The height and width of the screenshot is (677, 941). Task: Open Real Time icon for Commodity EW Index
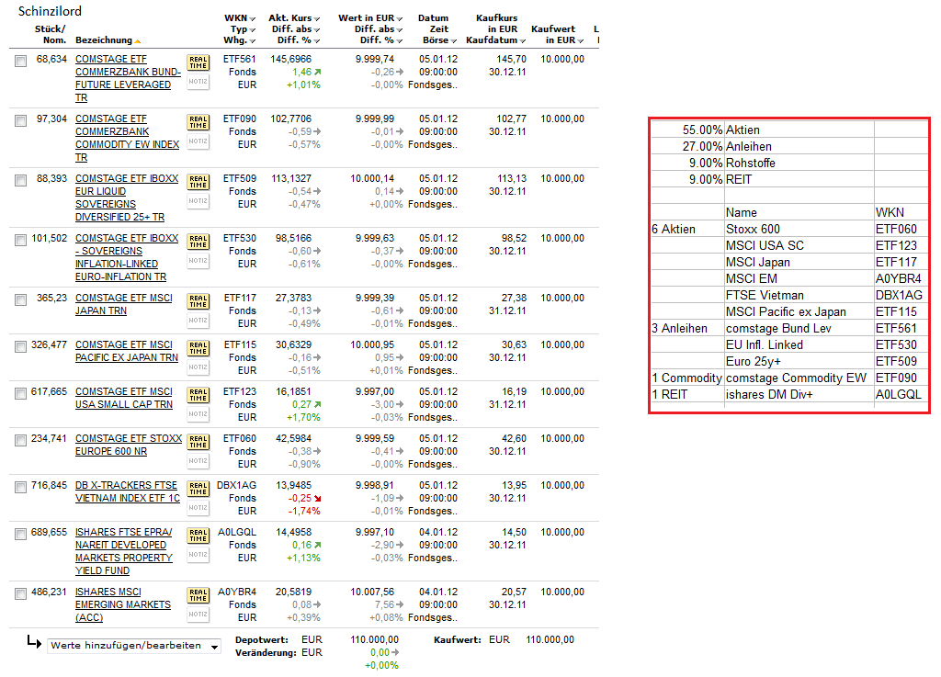[198, 122]
